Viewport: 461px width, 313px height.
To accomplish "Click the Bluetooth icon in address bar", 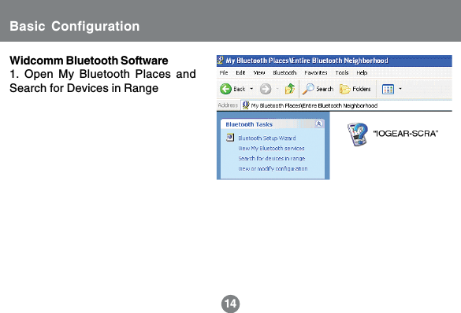I will point(246,105).
